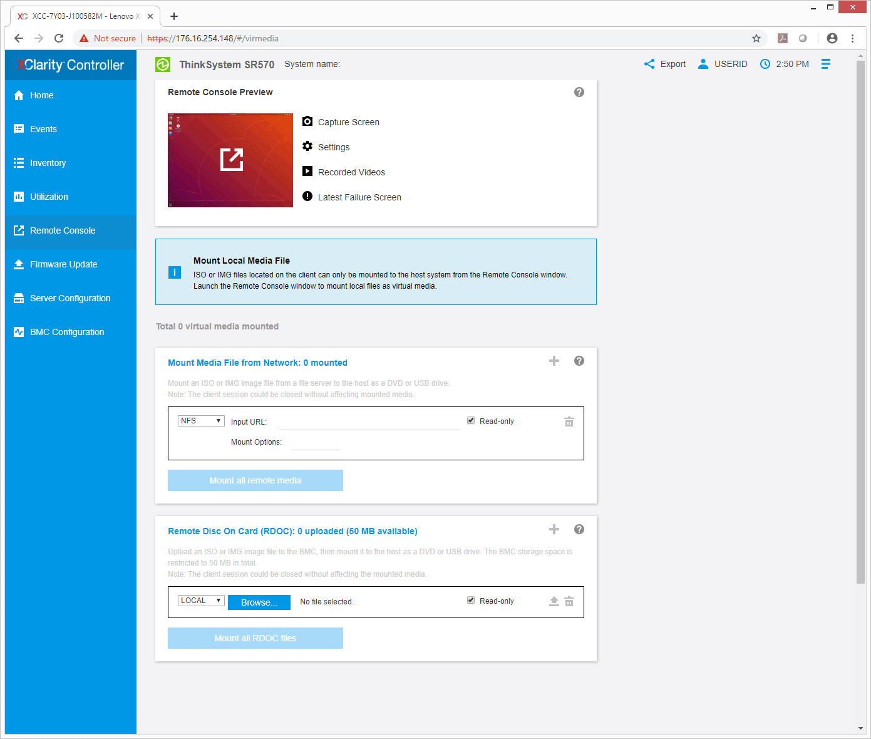Delete the RDOC entry trash icon
Viewport: 871px width, 739px height.
(x=569, y=601)
